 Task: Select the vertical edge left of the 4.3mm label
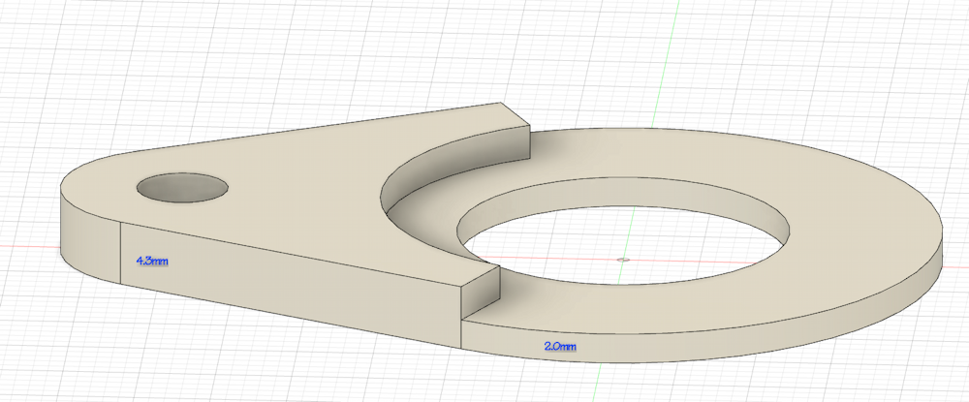pos(119,252)
